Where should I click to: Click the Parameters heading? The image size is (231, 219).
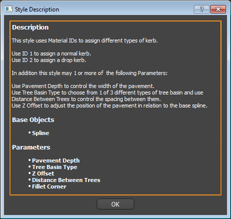pos(31,147)
